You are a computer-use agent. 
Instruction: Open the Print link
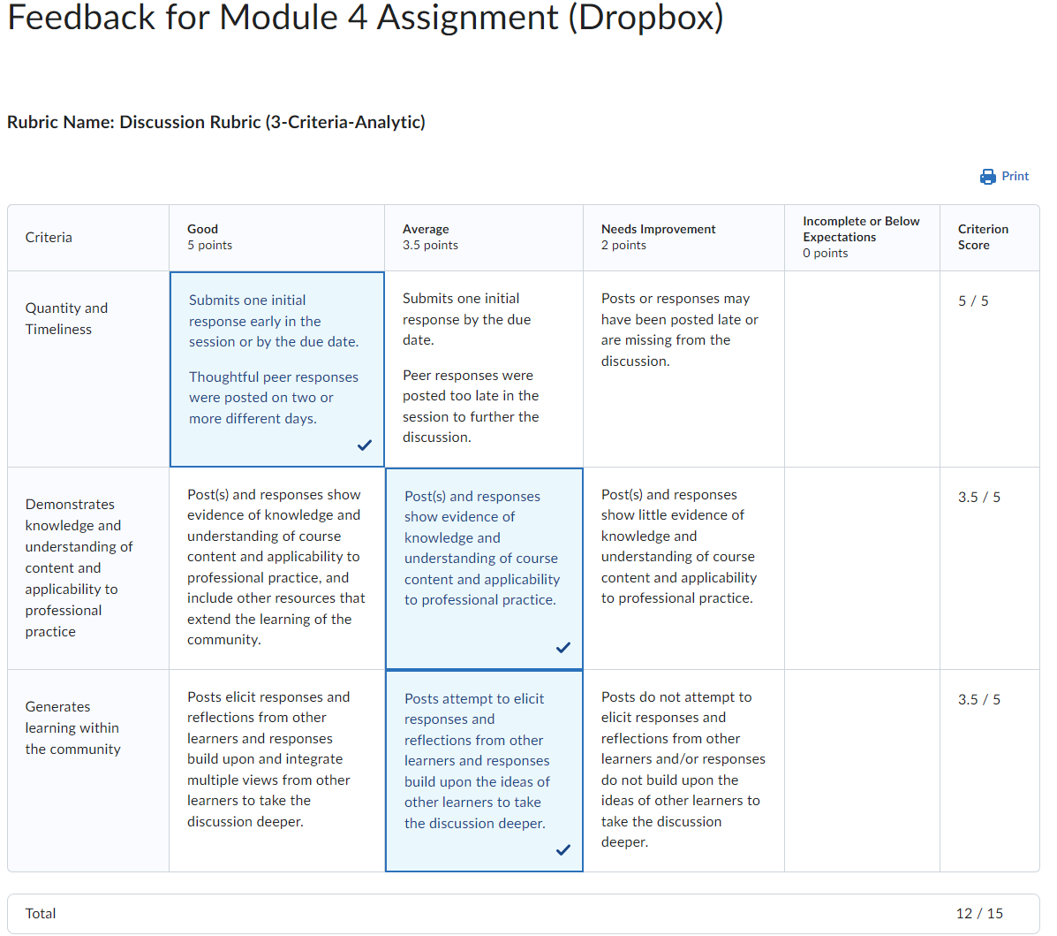tap(1012, 176)
